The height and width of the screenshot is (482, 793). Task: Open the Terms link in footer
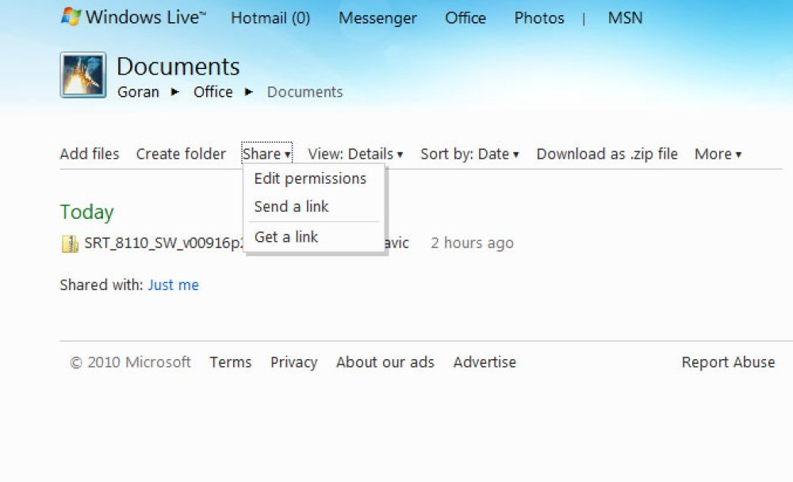tap(231, 362)
